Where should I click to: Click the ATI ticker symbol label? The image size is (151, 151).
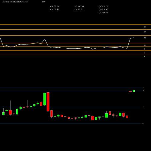tap(43, 2)
